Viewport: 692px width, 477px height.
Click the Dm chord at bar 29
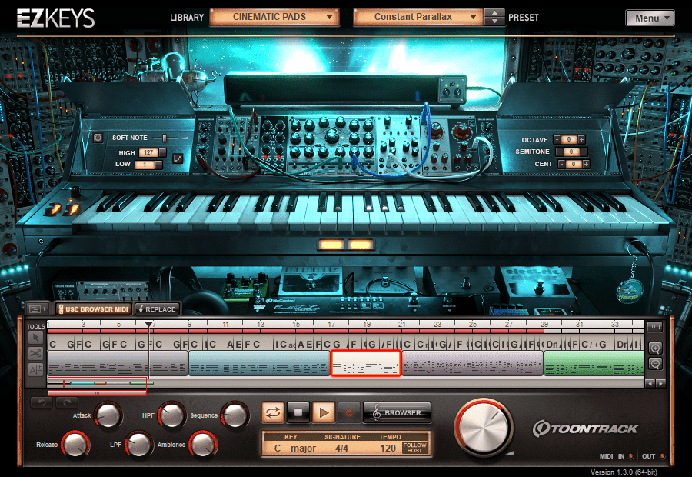point(551,344)
